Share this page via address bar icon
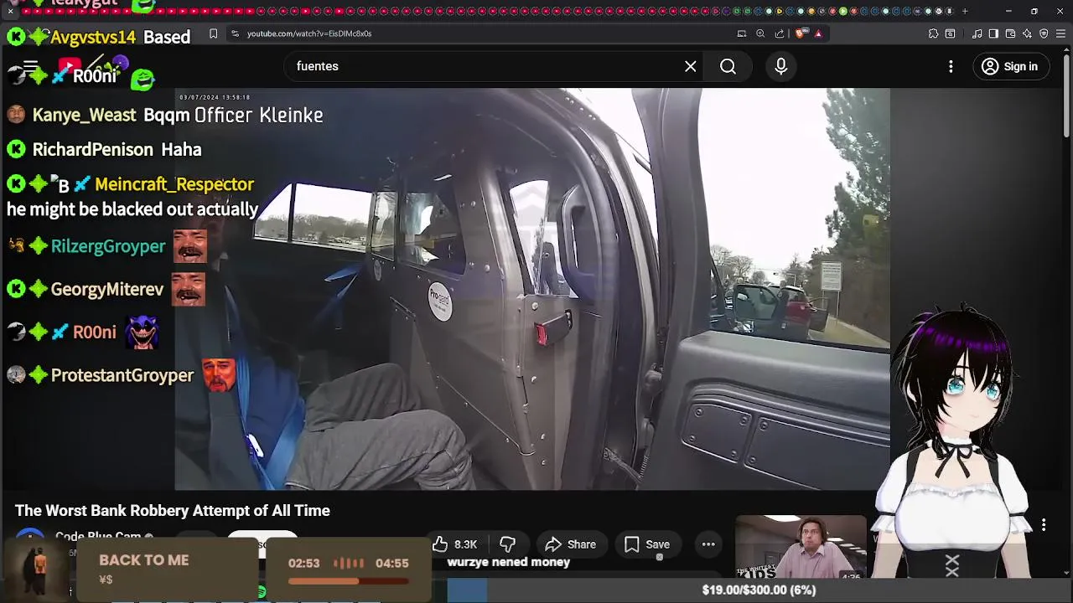 pyautogui.click(x=780, y=33)
